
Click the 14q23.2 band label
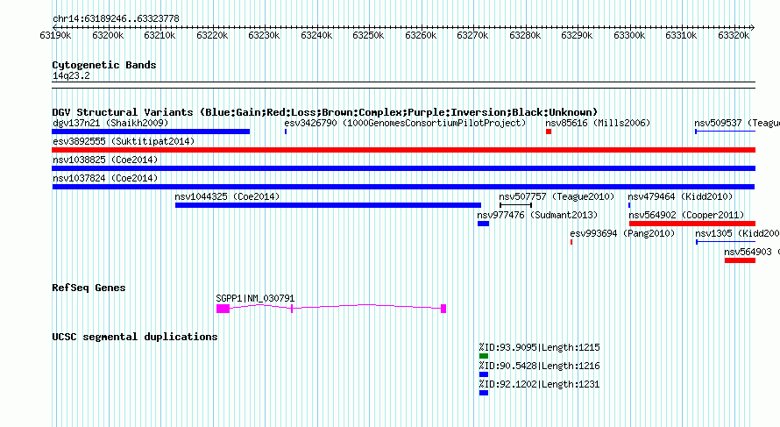coord(71,75)
